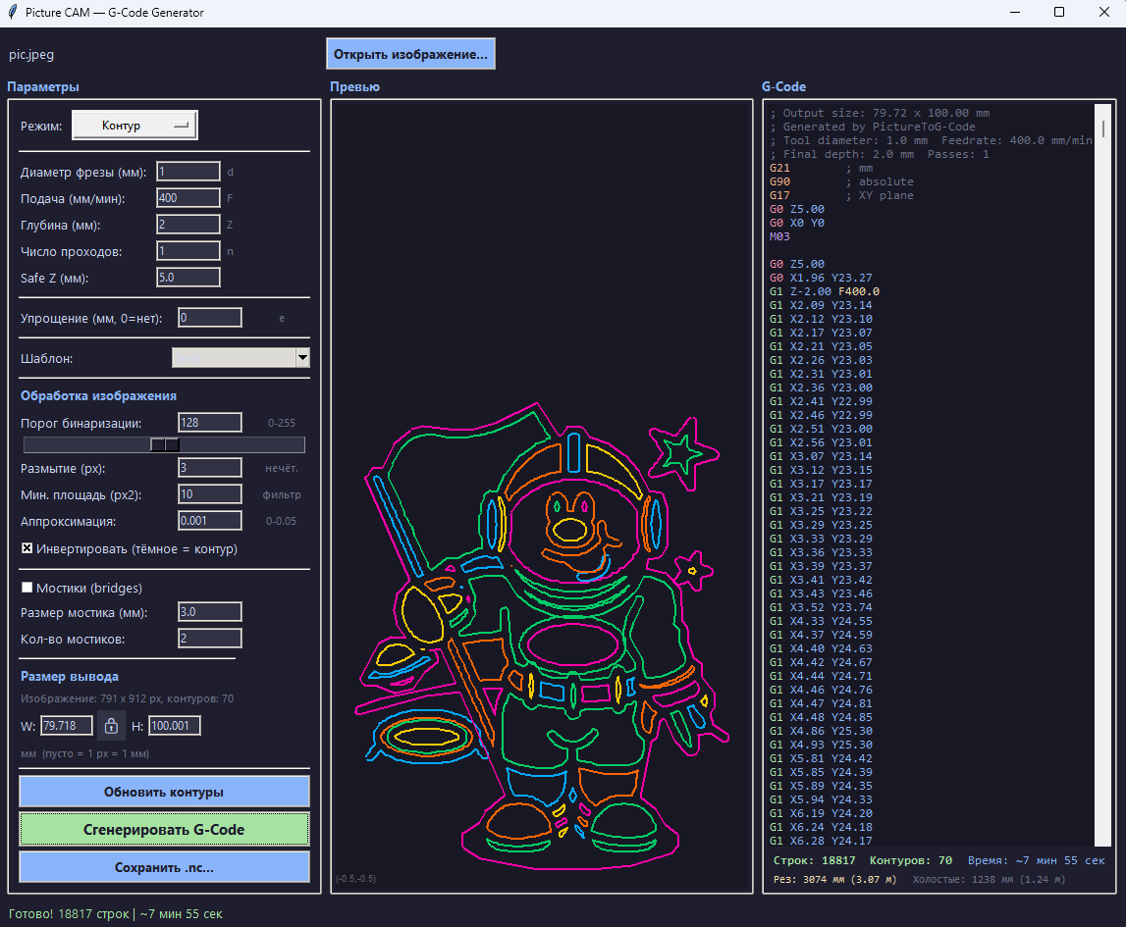Open the Режим Контур mode dropdown

pos(135,126)
